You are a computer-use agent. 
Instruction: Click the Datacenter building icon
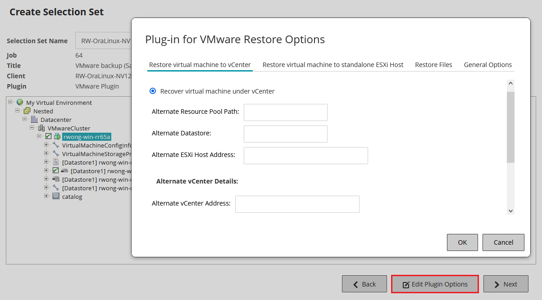[34, 120]
